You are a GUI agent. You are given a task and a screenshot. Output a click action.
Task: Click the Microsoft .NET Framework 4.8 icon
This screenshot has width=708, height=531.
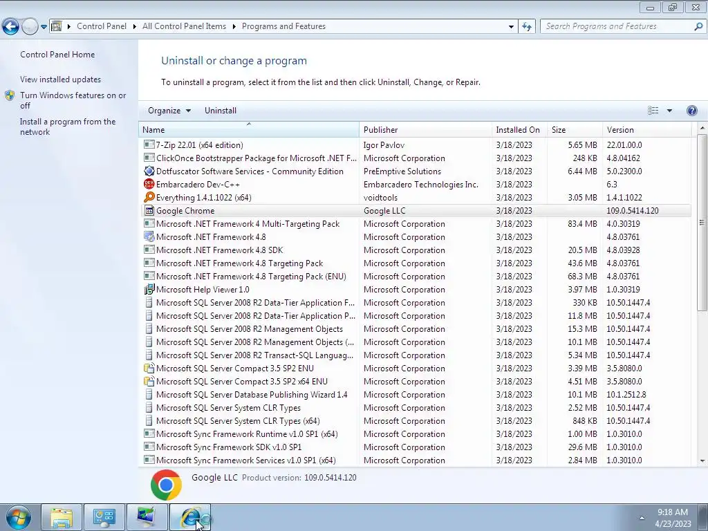pyautogui.click(x=149, y=236)
